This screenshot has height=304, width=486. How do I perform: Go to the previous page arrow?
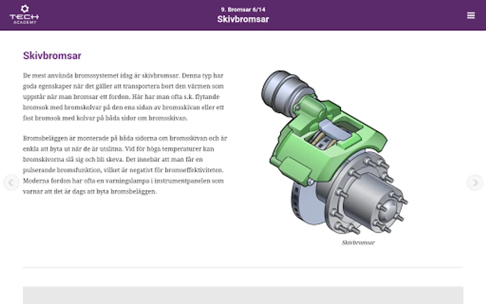pos(11,183)
